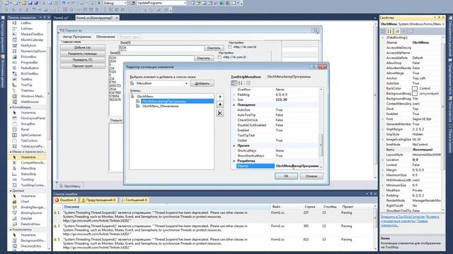Viewport: 453px width, 254px height.
Task: Toggle upper http://vk.com/id checkbox under Настройки
Action: coord(230,47)
